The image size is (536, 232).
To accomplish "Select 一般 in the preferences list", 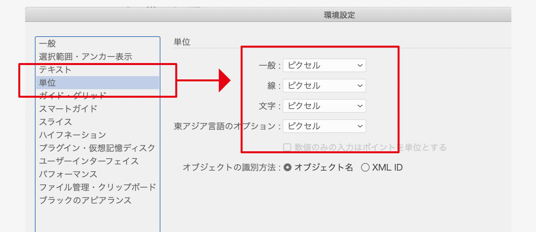I will coord(48,43).
